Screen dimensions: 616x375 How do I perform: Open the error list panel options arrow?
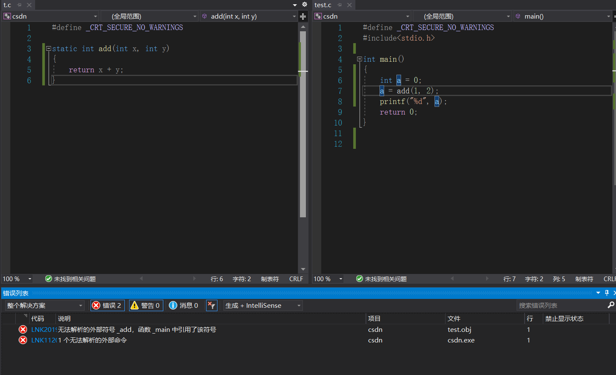[598, 293]
